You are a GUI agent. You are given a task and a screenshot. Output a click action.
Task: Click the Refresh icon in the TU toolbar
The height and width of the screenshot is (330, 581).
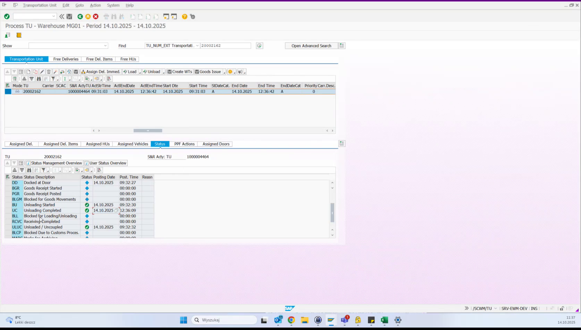[x=69, y=72]
